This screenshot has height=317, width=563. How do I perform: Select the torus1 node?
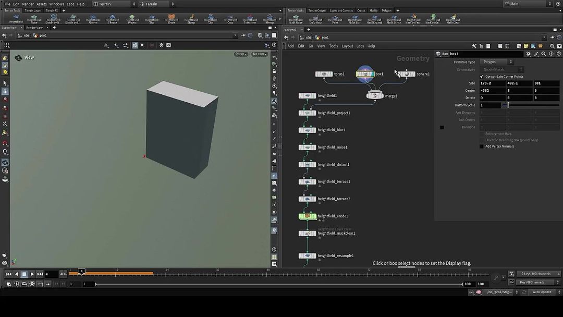point(324,74)
